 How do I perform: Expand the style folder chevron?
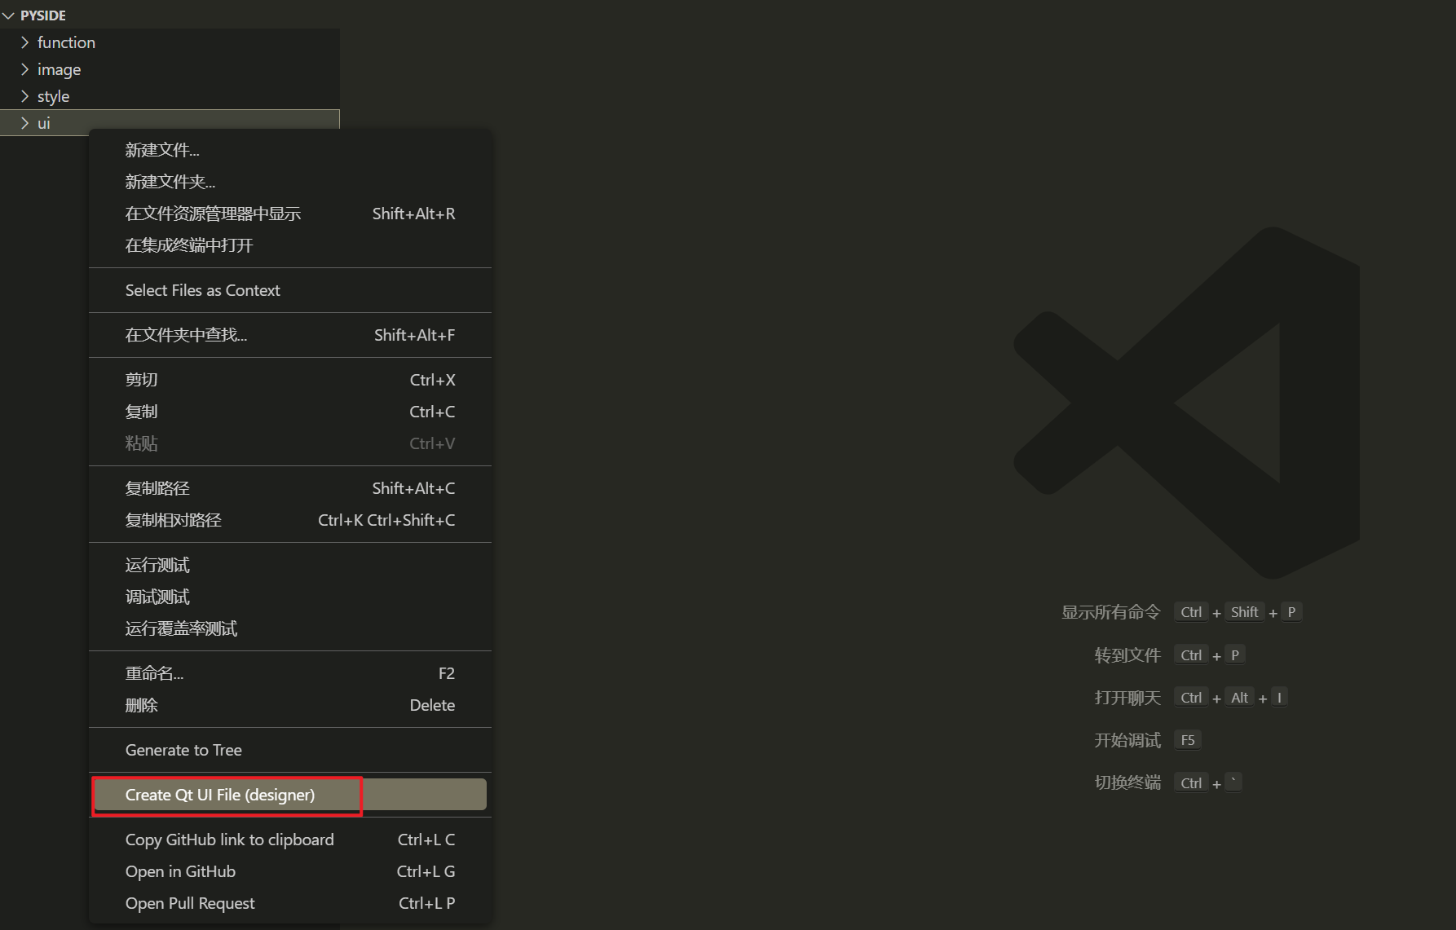tap(25, 96)
